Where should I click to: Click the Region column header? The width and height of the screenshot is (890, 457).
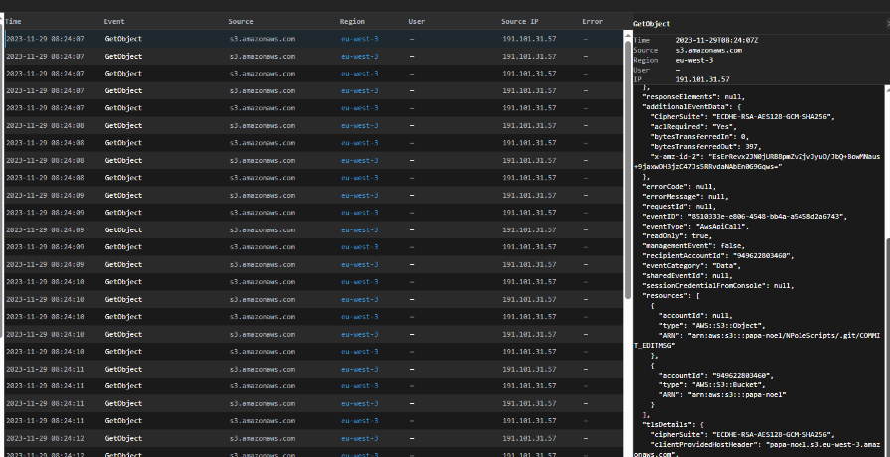pyautogui.click(x=352, y=21)
